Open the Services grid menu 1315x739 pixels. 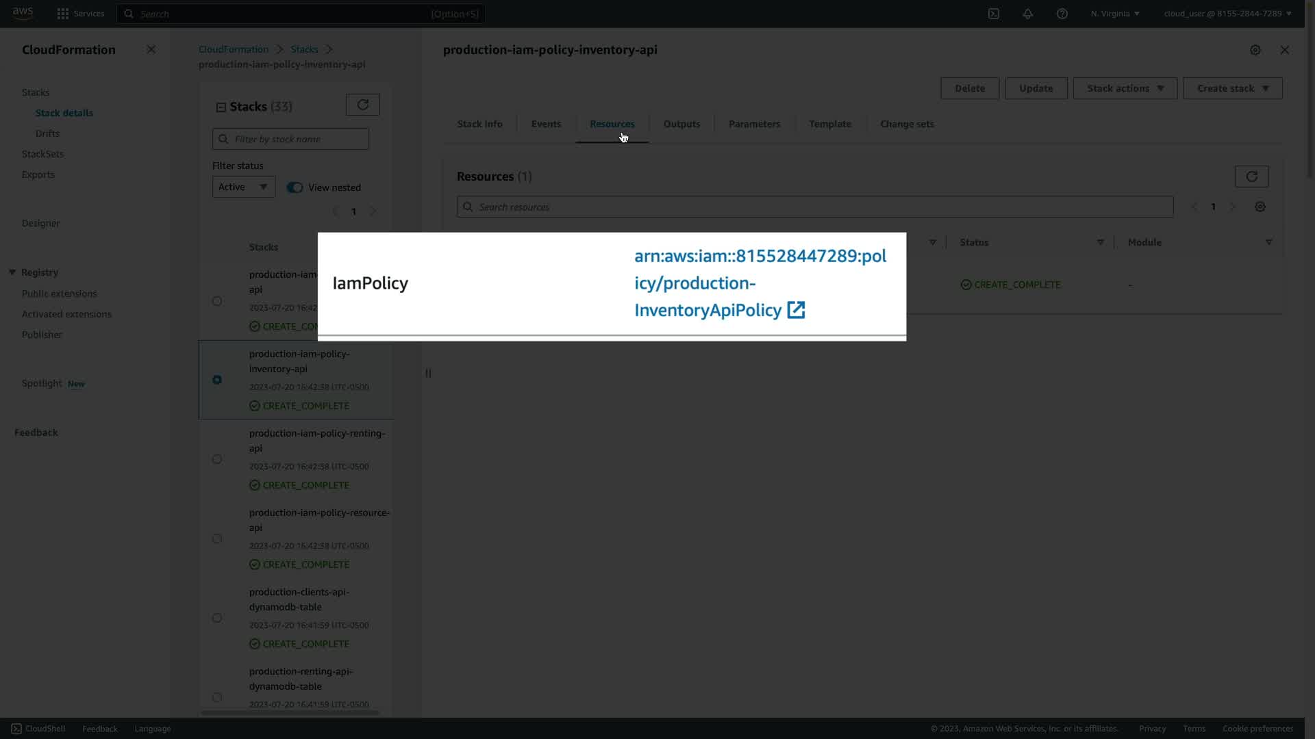[63, 14]
